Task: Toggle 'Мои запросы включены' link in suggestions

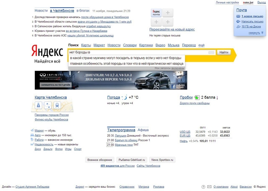Action: click(x=178, y=68)
